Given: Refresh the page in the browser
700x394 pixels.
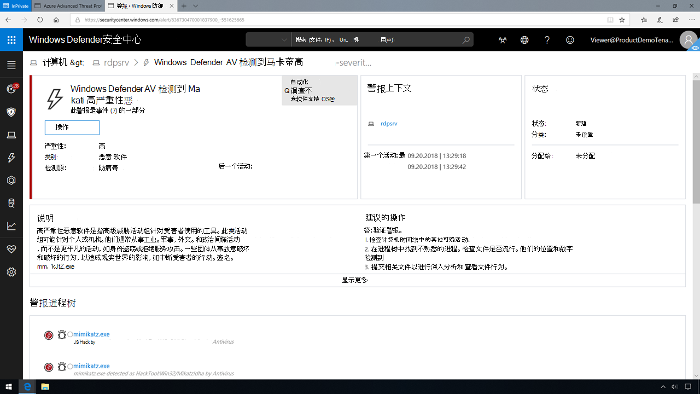Looking at the screenshot, I should 40,20.
